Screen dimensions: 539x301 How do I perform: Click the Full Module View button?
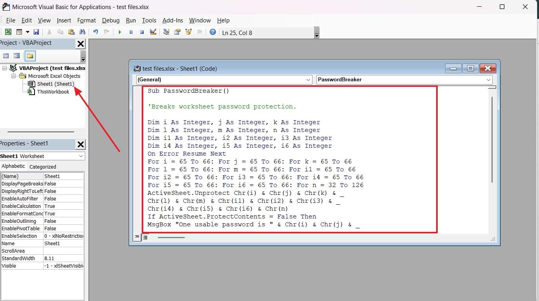pos(145,237)
